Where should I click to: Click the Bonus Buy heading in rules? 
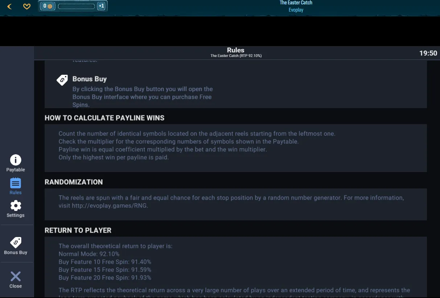click(x=90, y=79)
